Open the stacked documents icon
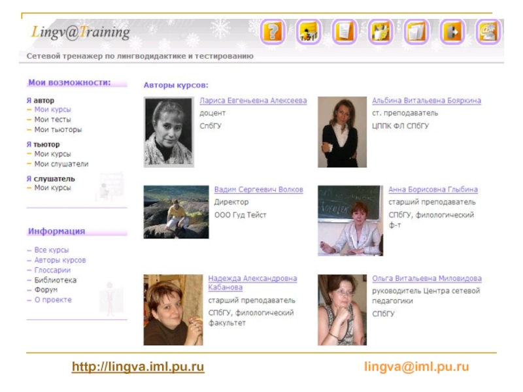 tap(417, 32)
